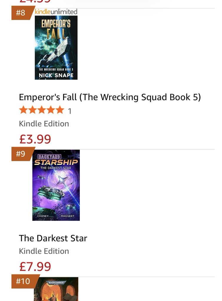Select Kindle Edition under The Darkest Star
Viewport: 222px width, 301px height.
pyautogui.click(x=44, y=251)
